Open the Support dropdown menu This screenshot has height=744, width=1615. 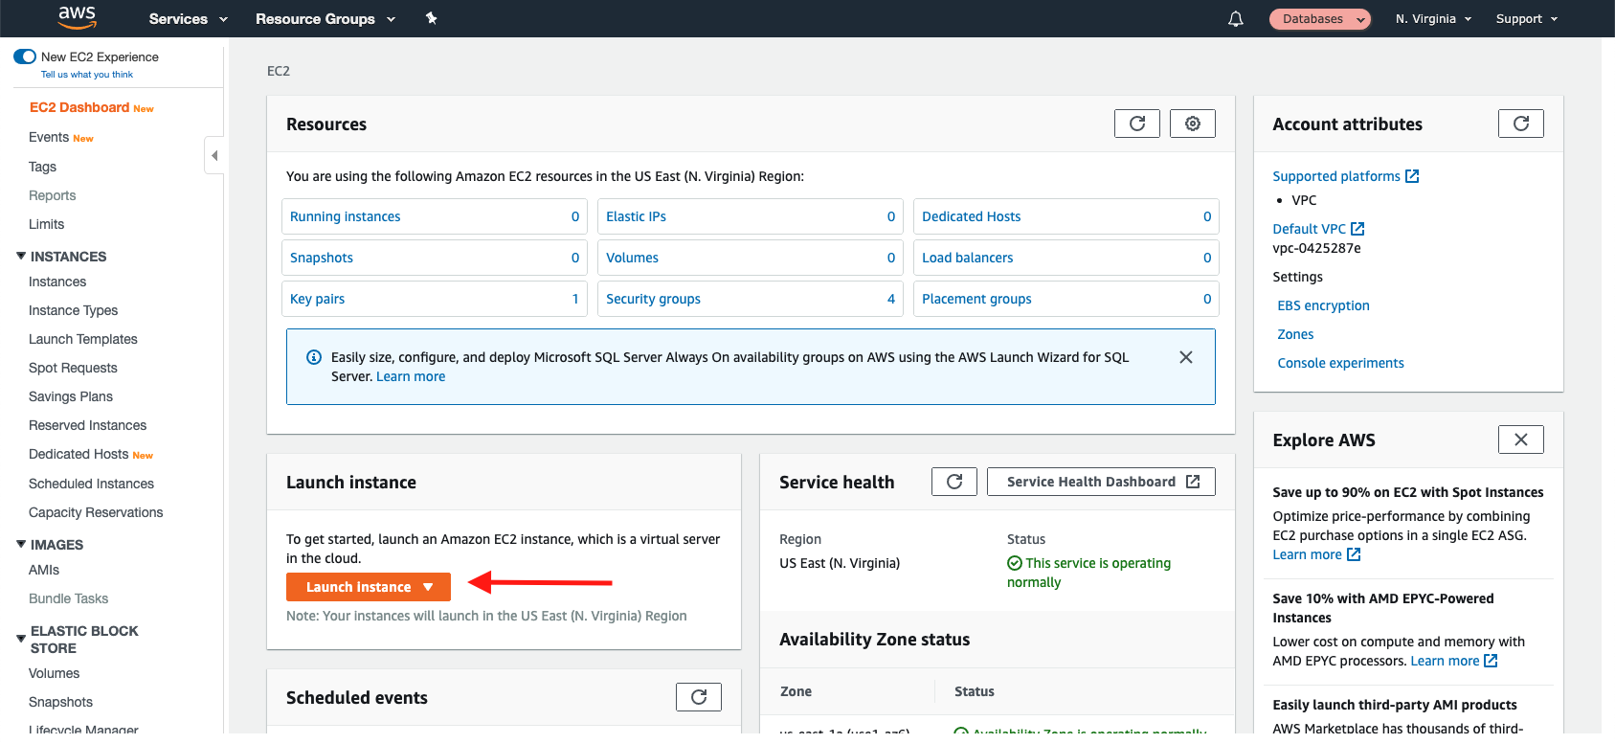coord(1527,18)
